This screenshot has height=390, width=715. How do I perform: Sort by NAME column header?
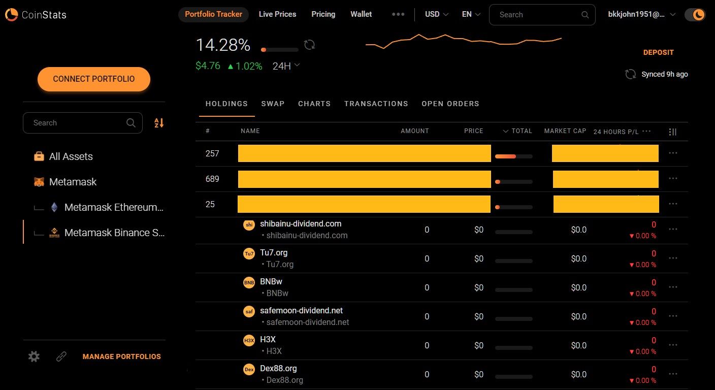point(250,131)
